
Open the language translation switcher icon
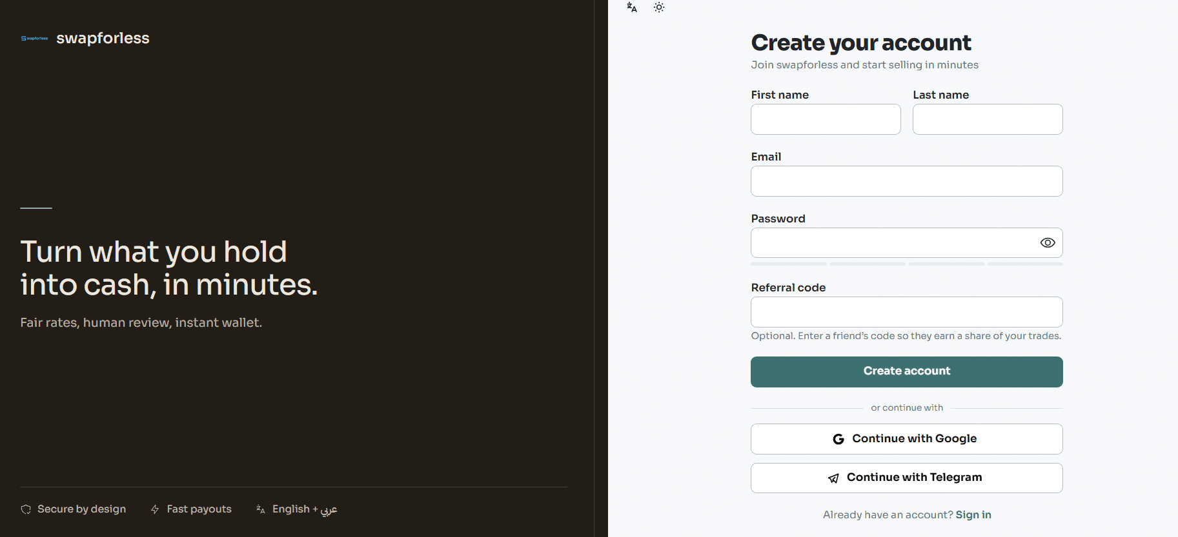tap(632, 8)
